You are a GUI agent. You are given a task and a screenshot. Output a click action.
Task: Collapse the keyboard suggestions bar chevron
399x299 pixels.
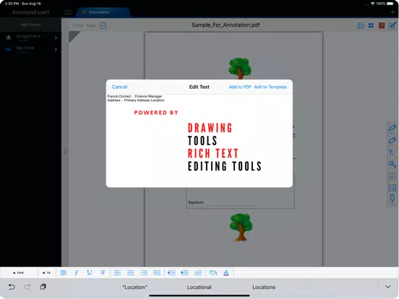point(388,287)
